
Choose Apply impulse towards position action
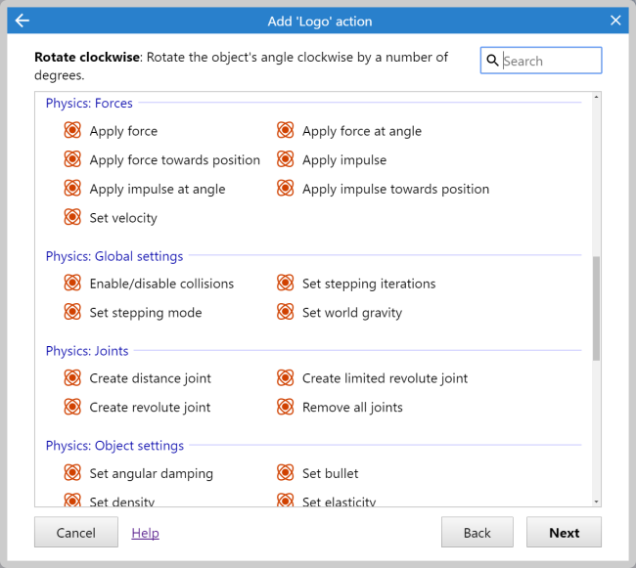pyautogui.click(x=395, y=189)
